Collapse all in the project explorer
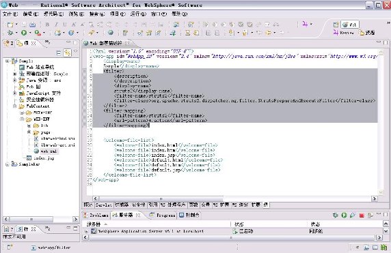 point(59,53)
